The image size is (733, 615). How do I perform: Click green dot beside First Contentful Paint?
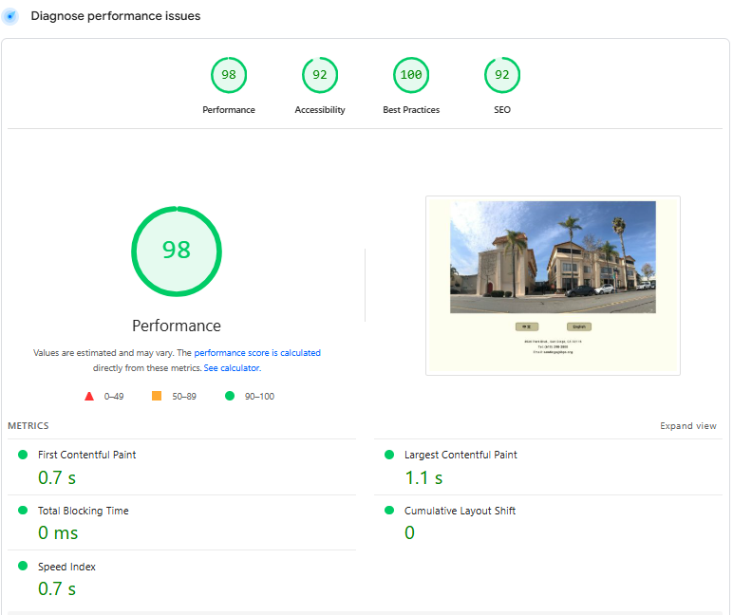pyautogui.click(x=23, y=455)
